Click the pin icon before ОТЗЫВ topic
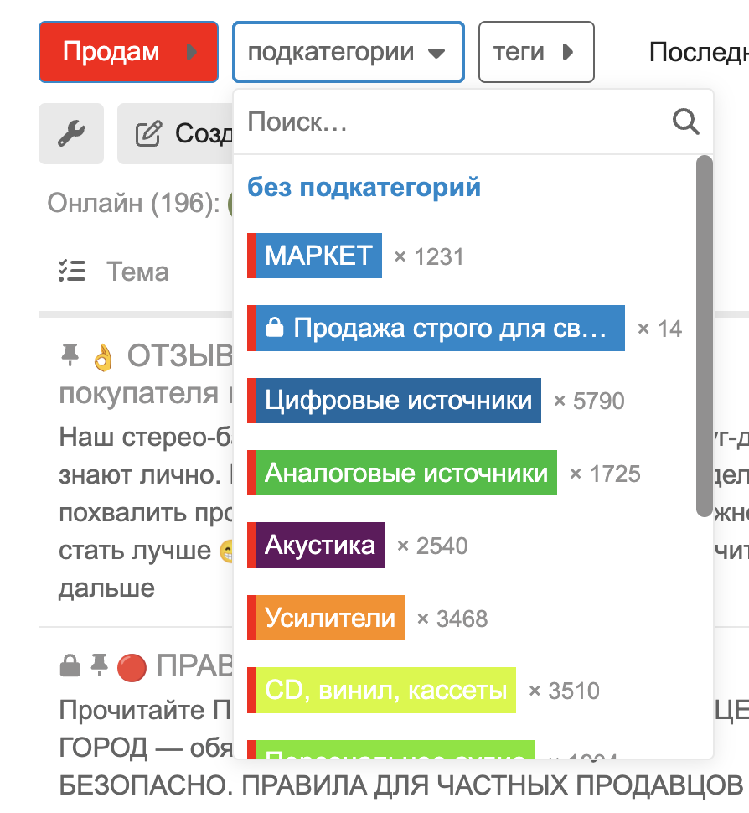 70,357
